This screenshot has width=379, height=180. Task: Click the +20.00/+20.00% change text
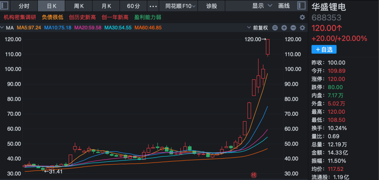point(339,38)
